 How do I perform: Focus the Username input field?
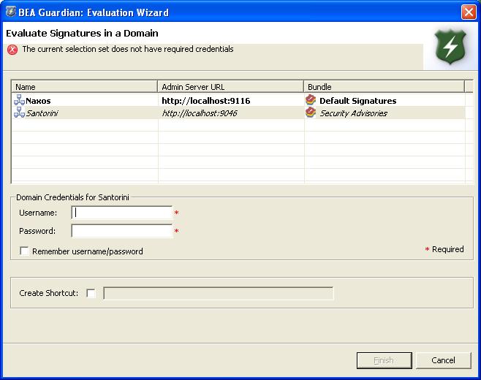(122, 213)
